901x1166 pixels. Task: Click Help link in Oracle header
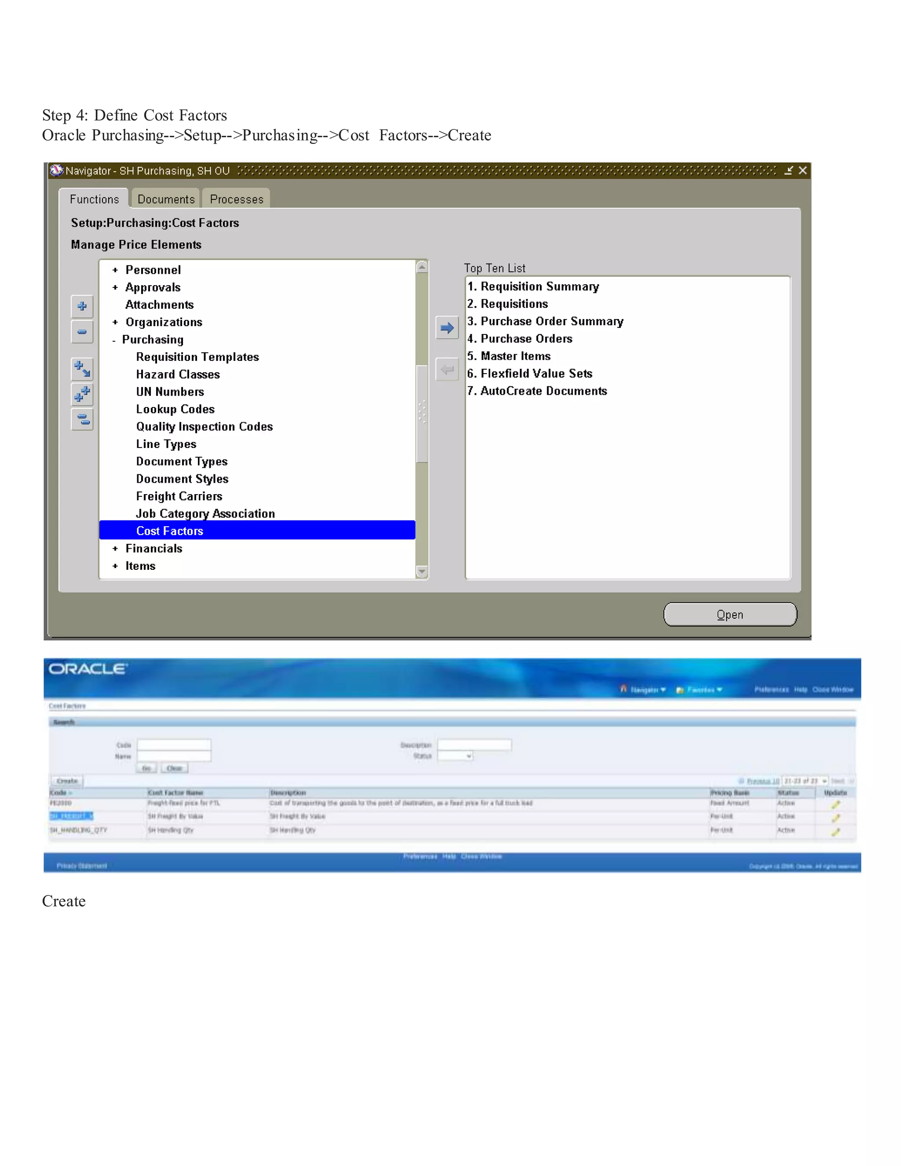pos(800,690)
